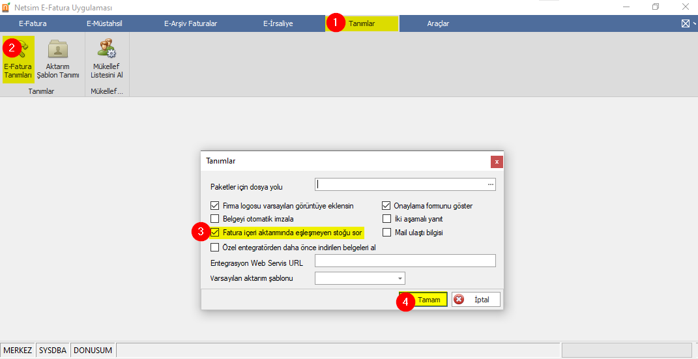Toggle Fatura içeri aktarımında eşleşmeyen stoğu sor

click(215, 232)
